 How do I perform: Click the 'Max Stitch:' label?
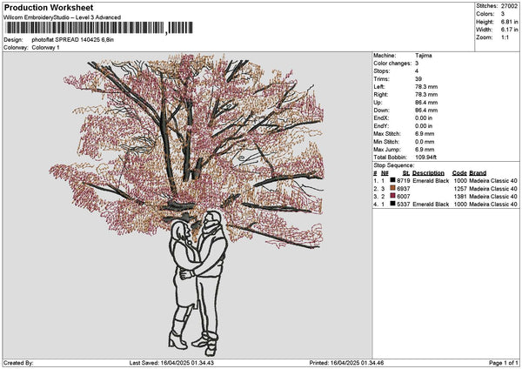click(387, 134)
